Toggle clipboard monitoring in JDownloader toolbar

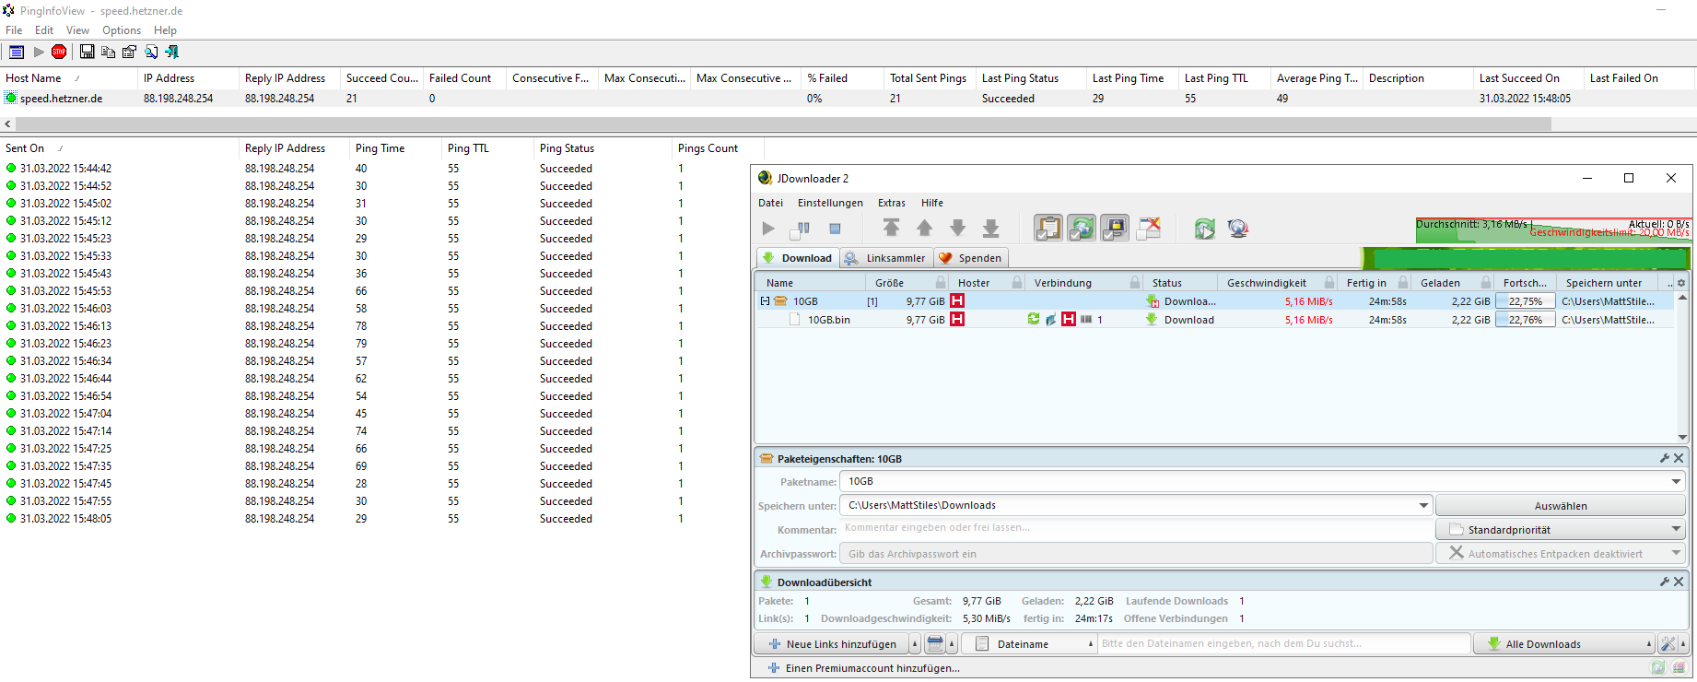pos(1047,229)
